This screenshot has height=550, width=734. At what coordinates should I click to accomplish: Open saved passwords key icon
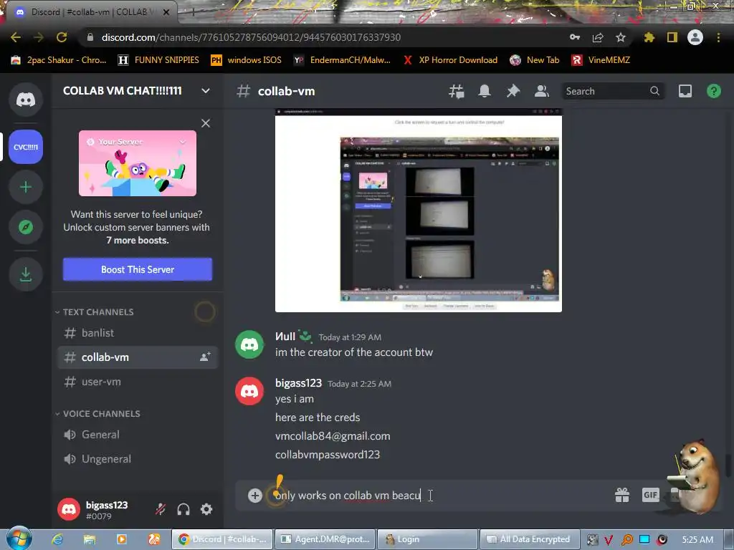coord(575,37)
